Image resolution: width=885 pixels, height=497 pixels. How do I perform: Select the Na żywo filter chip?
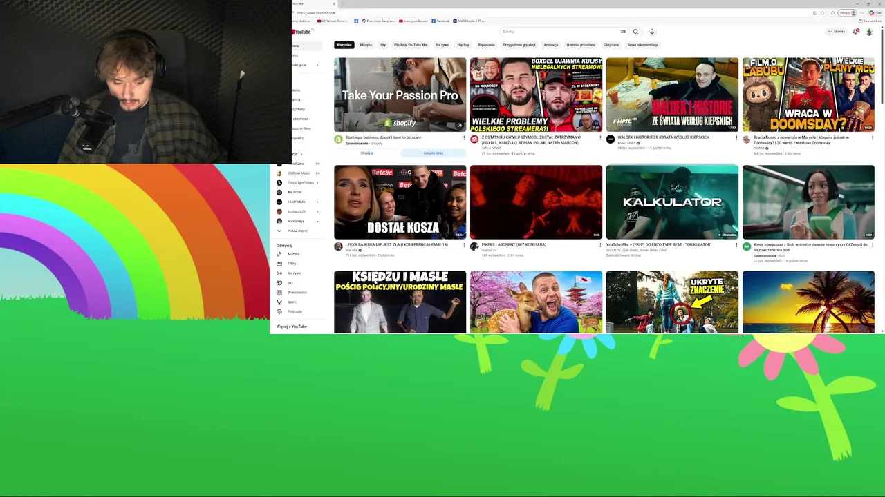coord(442,45)
